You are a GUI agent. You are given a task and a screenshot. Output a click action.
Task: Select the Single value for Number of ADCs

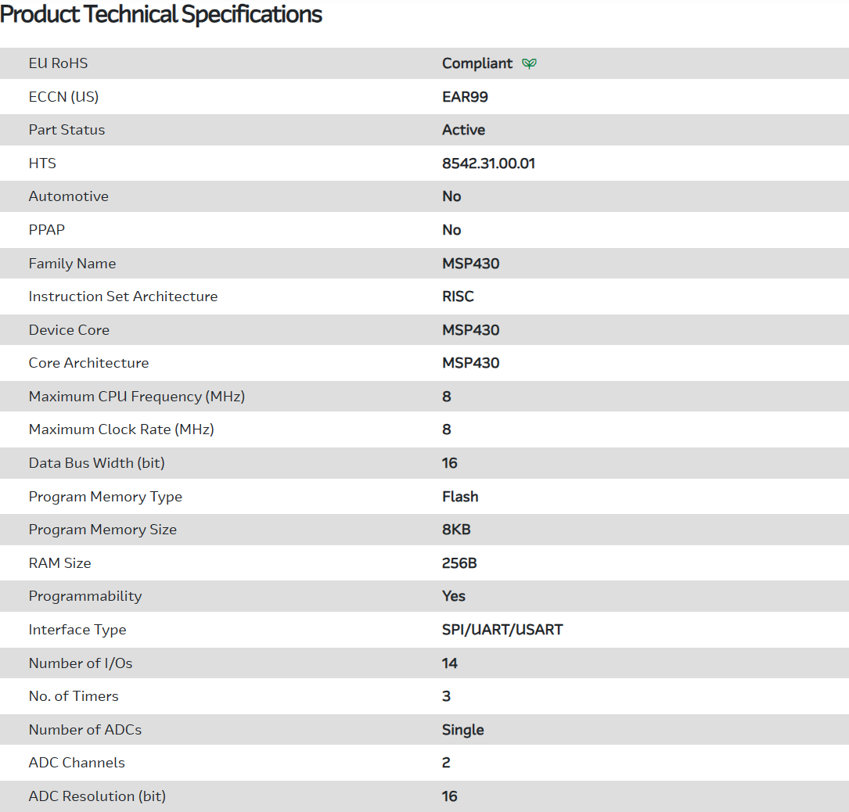[x=462, y=730]
